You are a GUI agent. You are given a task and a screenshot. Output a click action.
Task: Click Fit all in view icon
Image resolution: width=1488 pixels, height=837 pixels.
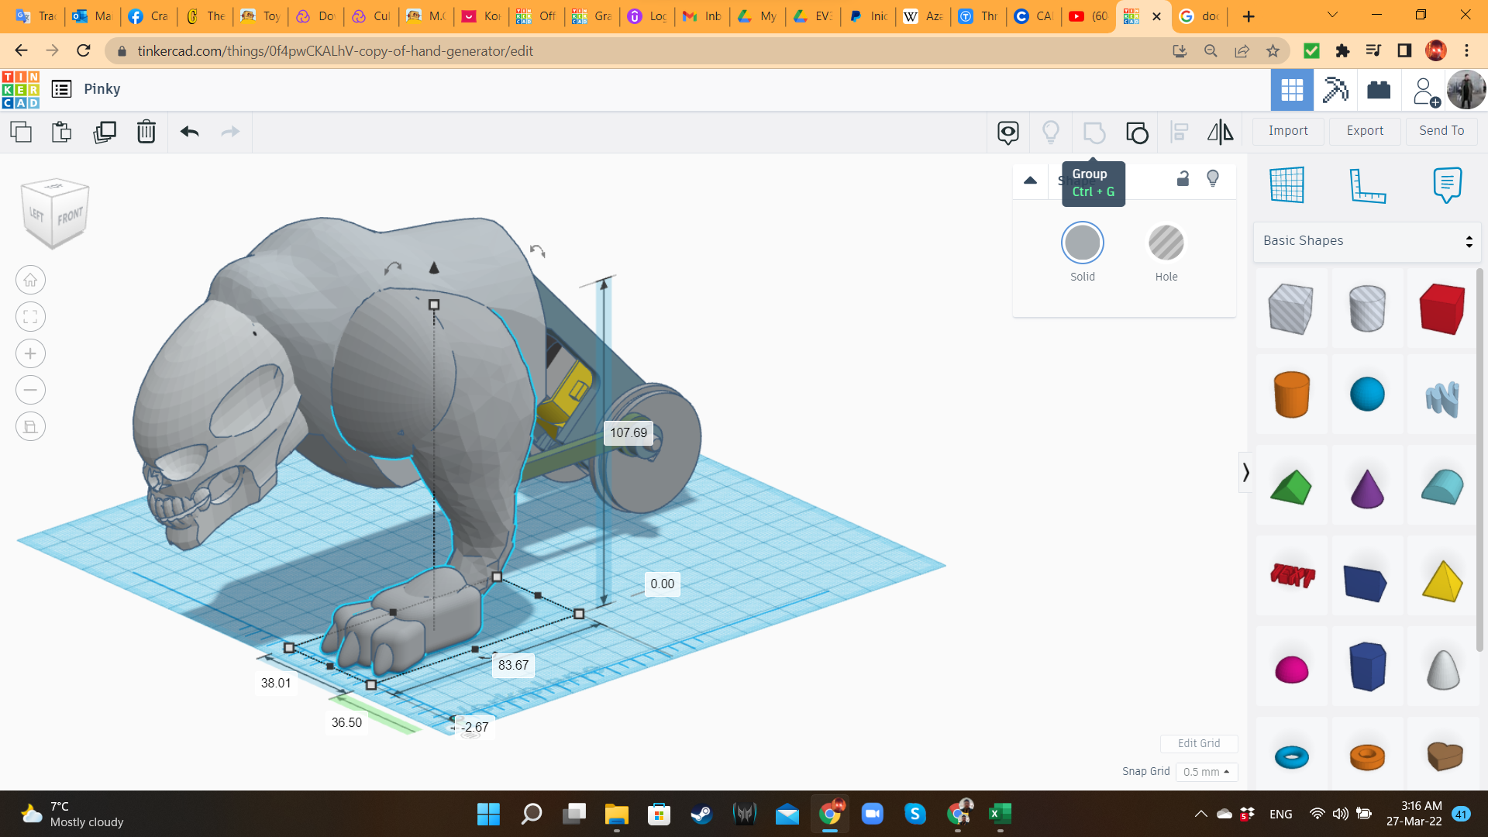(x=30, y=316)
